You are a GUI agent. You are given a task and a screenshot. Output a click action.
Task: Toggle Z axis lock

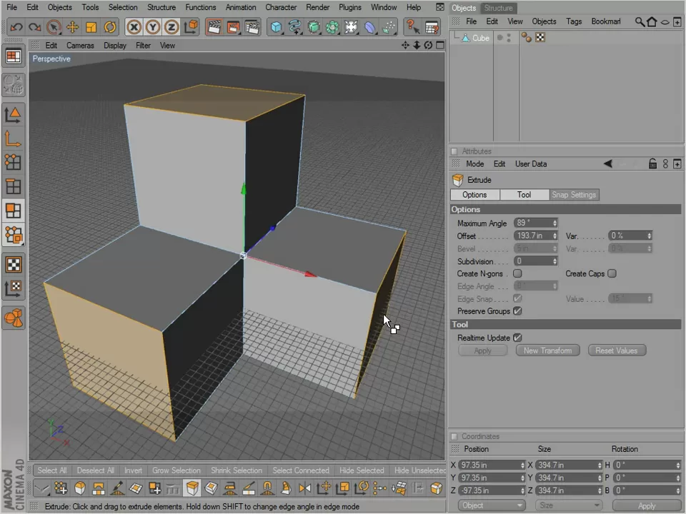pos(171,27)
